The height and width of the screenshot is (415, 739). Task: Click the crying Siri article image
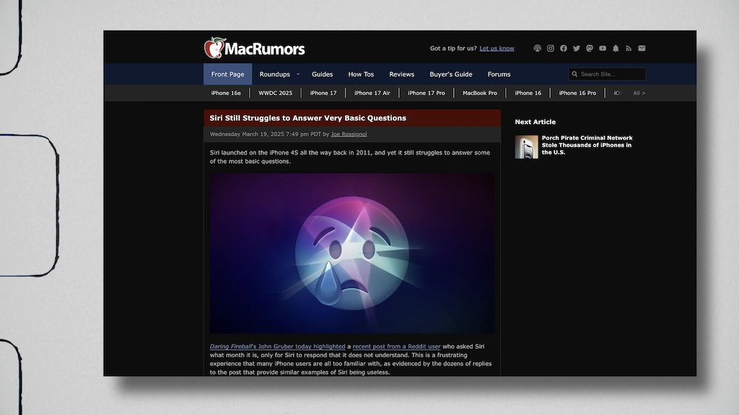(x=352, y=253)
